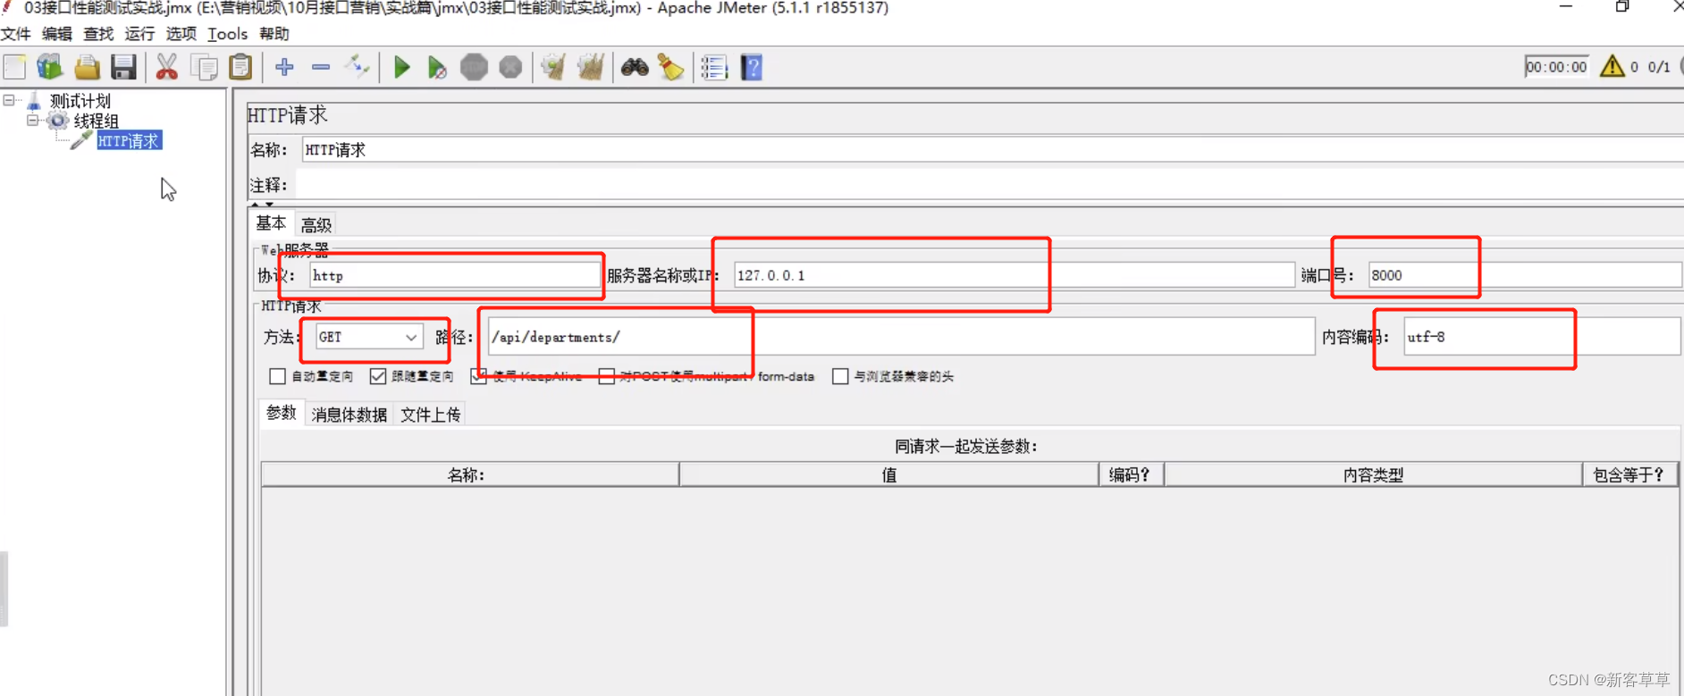The height and width of the screenshot is (696, 1684).
Task: Open the Tools menu
Action: [x=227, y=34]
